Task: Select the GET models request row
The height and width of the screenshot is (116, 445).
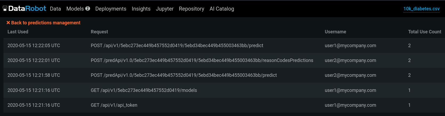Action: tap(144, 90)
